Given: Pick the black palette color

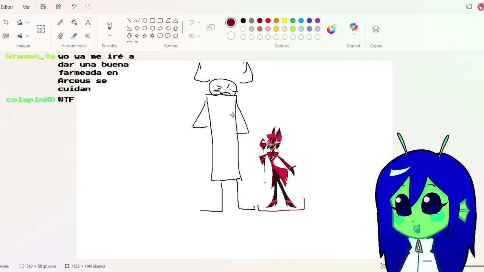Looking at the screenshot, I should [x=243, y=20].
